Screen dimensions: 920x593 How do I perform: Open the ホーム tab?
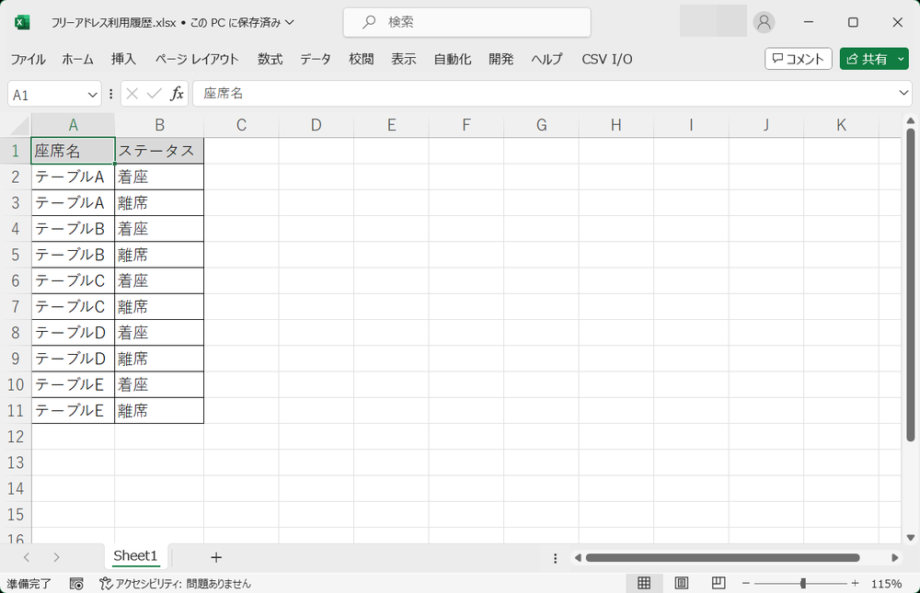pyautogui.click(x=78, y=59)
